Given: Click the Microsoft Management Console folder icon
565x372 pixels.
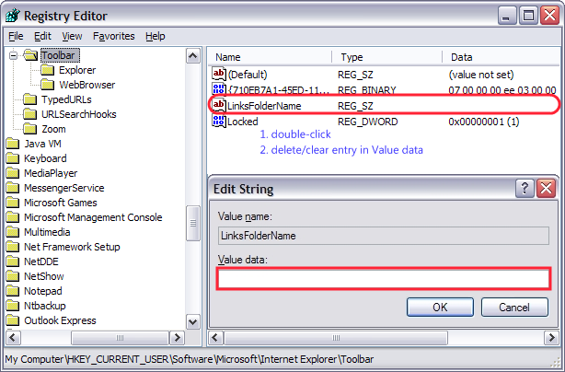Looking at the screenshot, I should tap(13, 217).
